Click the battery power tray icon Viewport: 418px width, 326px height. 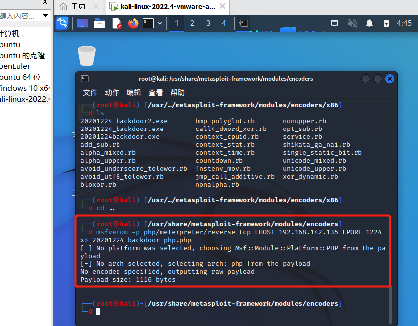(386, 23)
